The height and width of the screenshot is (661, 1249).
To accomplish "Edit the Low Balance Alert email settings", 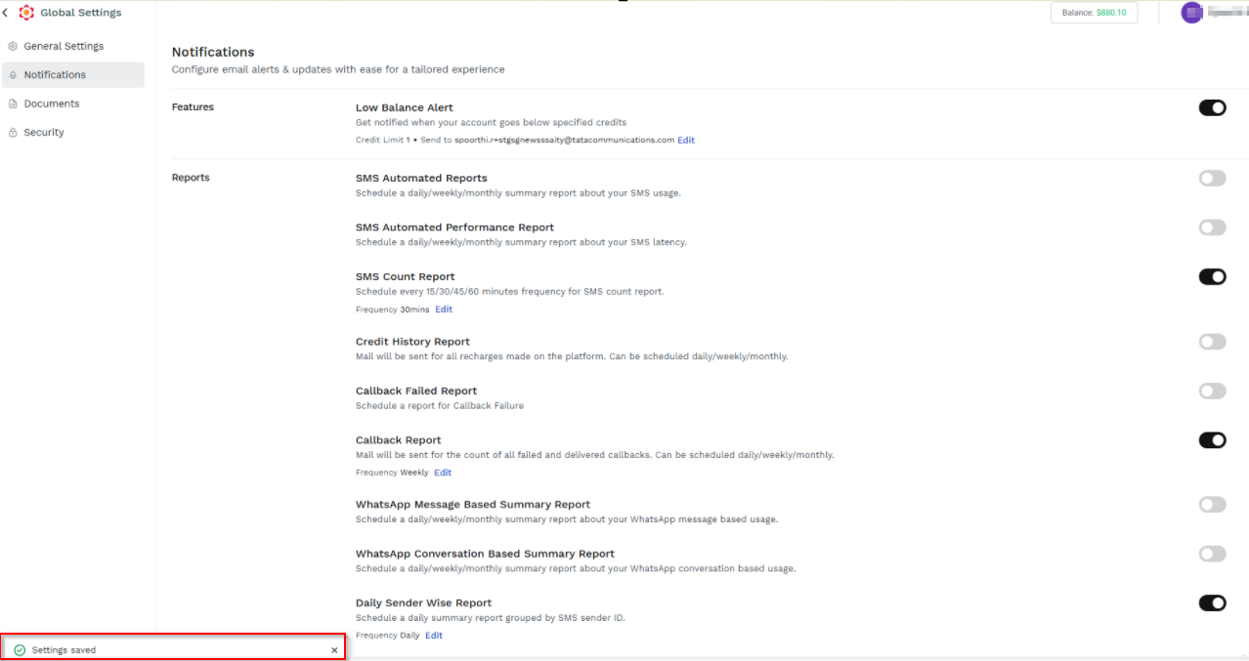I will (x=686, y=141).
